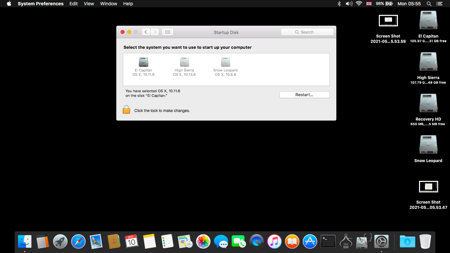
Task: Open Downloads folder in the Dock
Action: tap(407, 241)
